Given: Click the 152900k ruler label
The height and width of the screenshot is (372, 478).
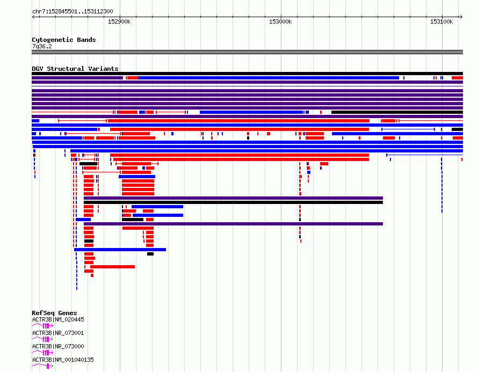Looking at the screenshot, I should 119,21.
